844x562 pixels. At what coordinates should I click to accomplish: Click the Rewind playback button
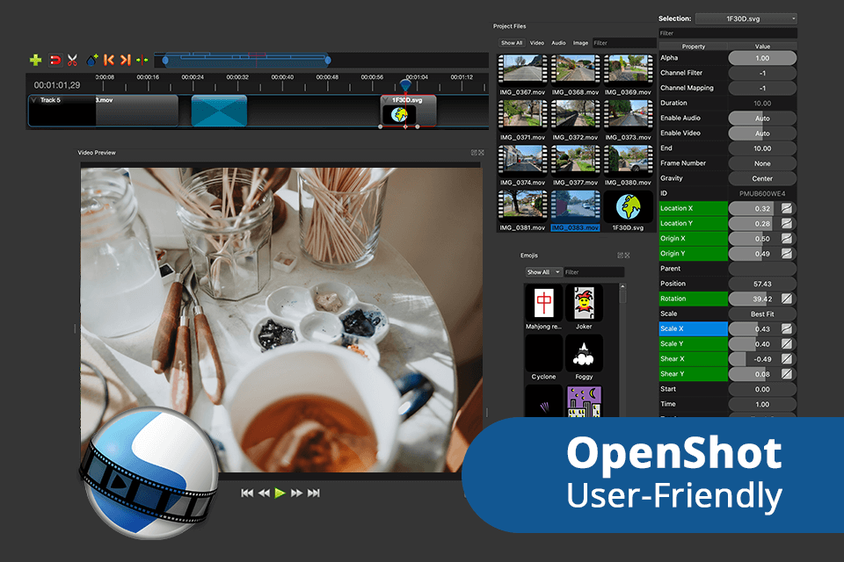pos(264,493)
